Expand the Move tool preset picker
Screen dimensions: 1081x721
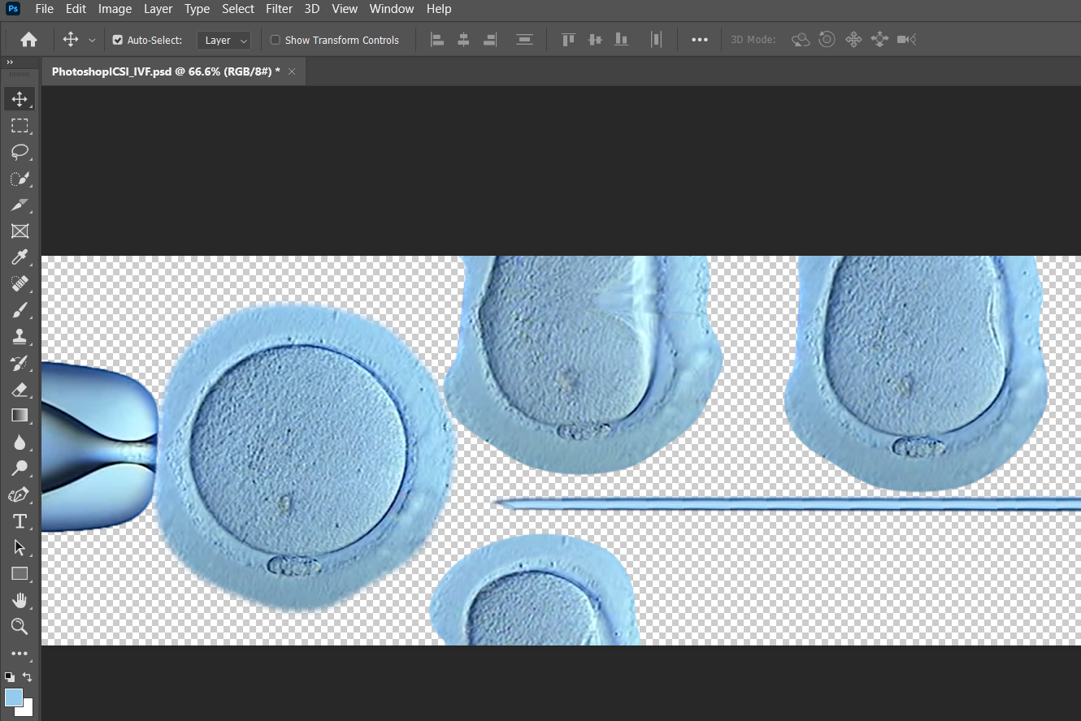coord(92,40)
